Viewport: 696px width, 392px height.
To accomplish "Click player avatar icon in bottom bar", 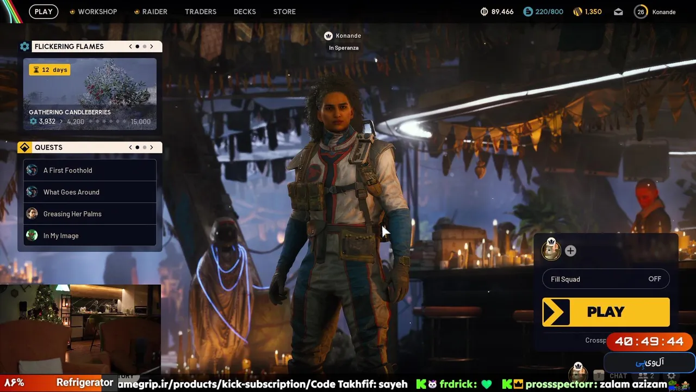I will [578, 373].
